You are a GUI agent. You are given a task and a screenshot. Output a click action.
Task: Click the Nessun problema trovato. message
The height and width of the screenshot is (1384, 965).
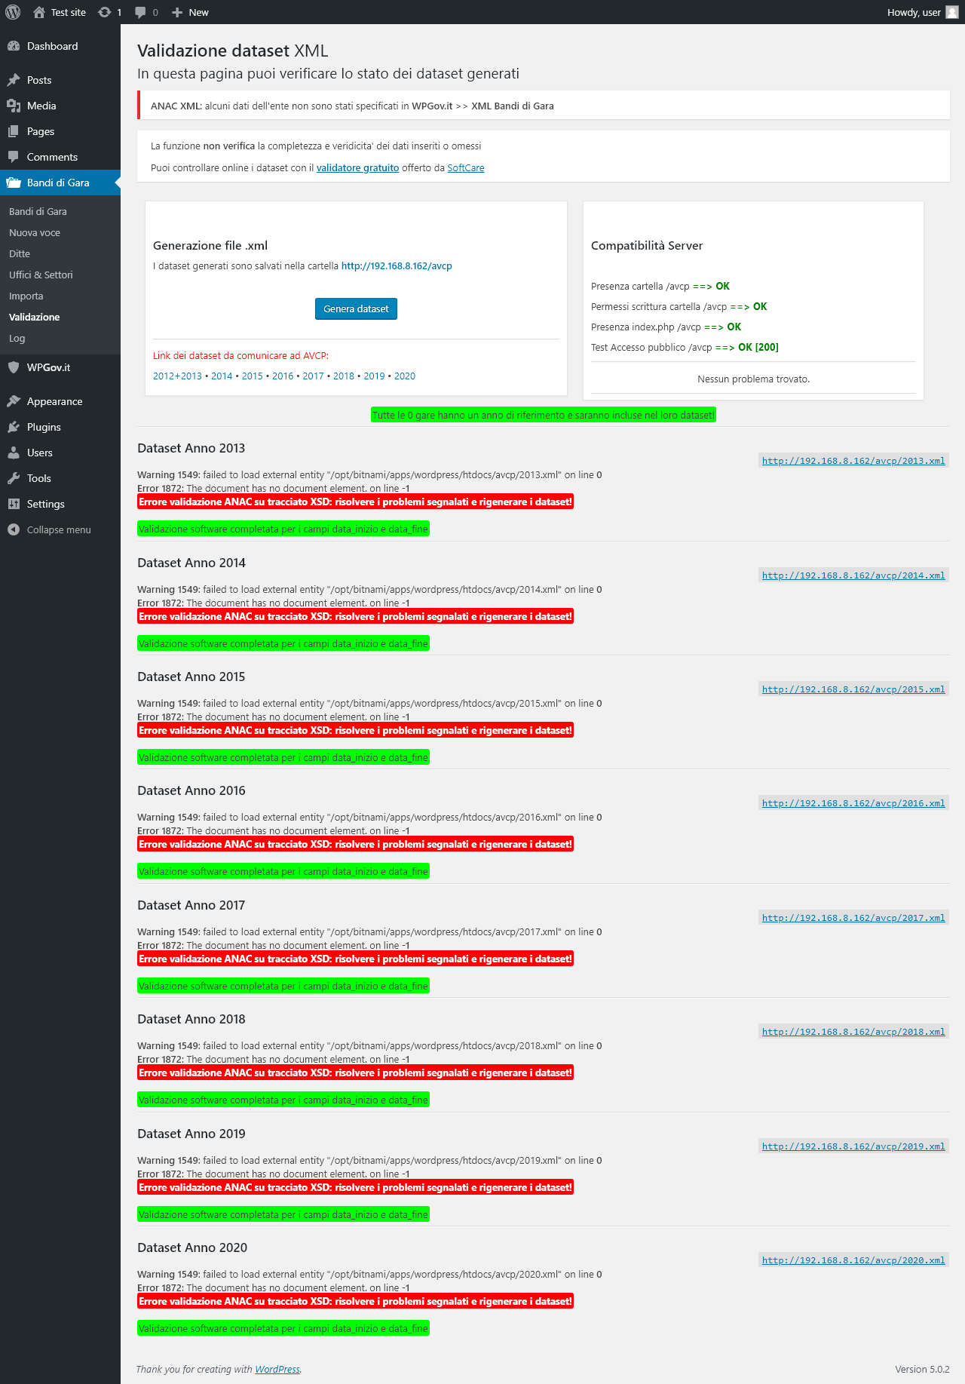click(754, 379)
